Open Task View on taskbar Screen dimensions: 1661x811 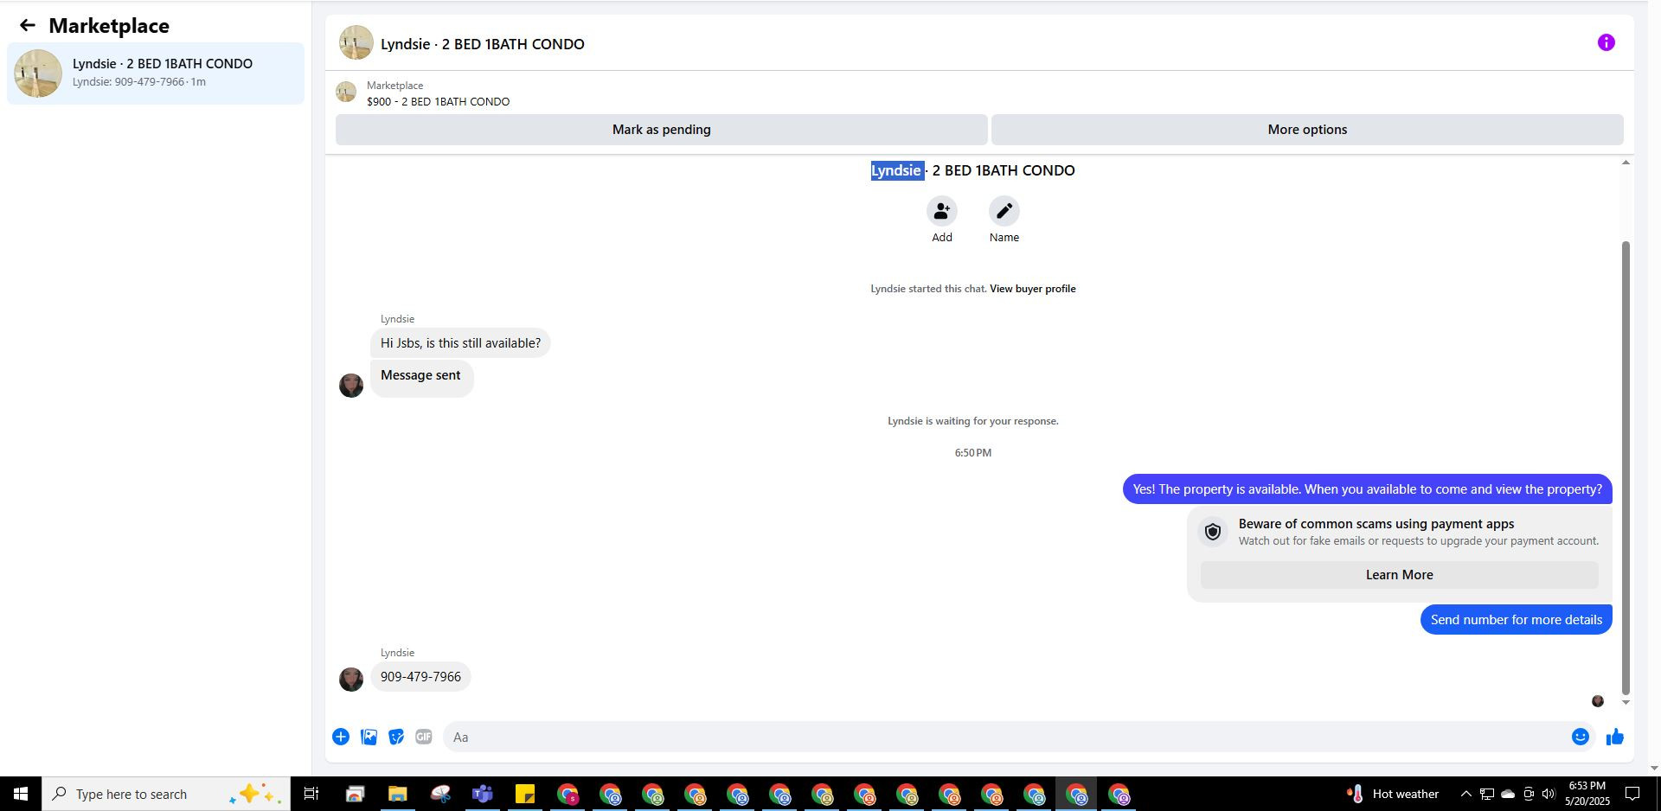[311, 794]
